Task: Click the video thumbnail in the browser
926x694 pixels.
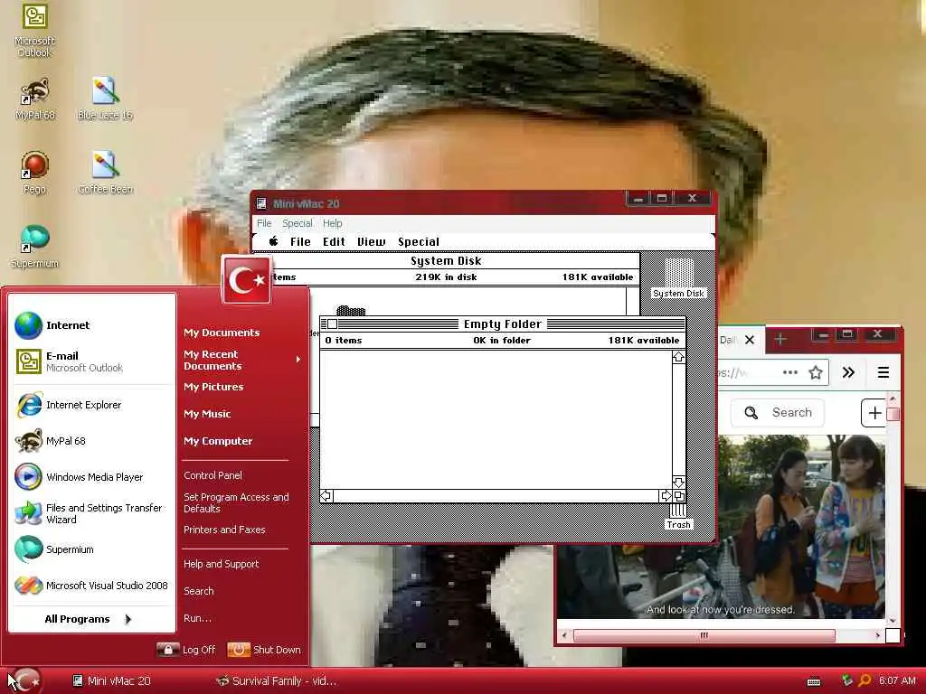Action: [801, 527]
